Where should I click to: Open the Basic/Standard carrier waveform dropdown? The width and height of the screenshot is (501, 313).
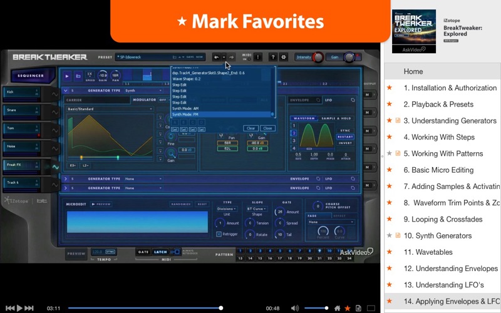coord(110,109)
